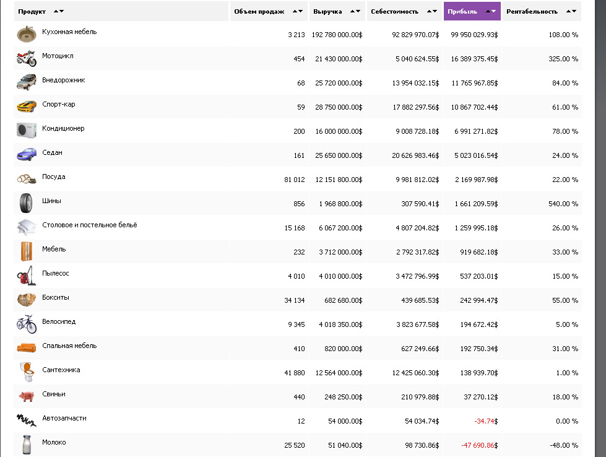Click the milk bottle icon
Image resolution: width=606 pixels, height=457 pixels.
pyautogui.click(x=26, y=445)
